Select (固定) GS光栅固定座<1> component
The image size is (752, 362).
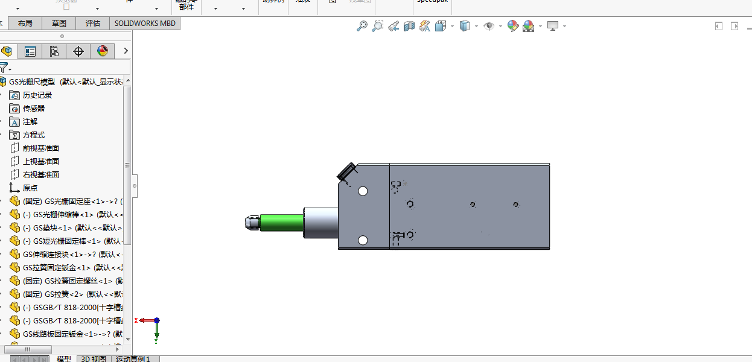click(x=72, y=202)
